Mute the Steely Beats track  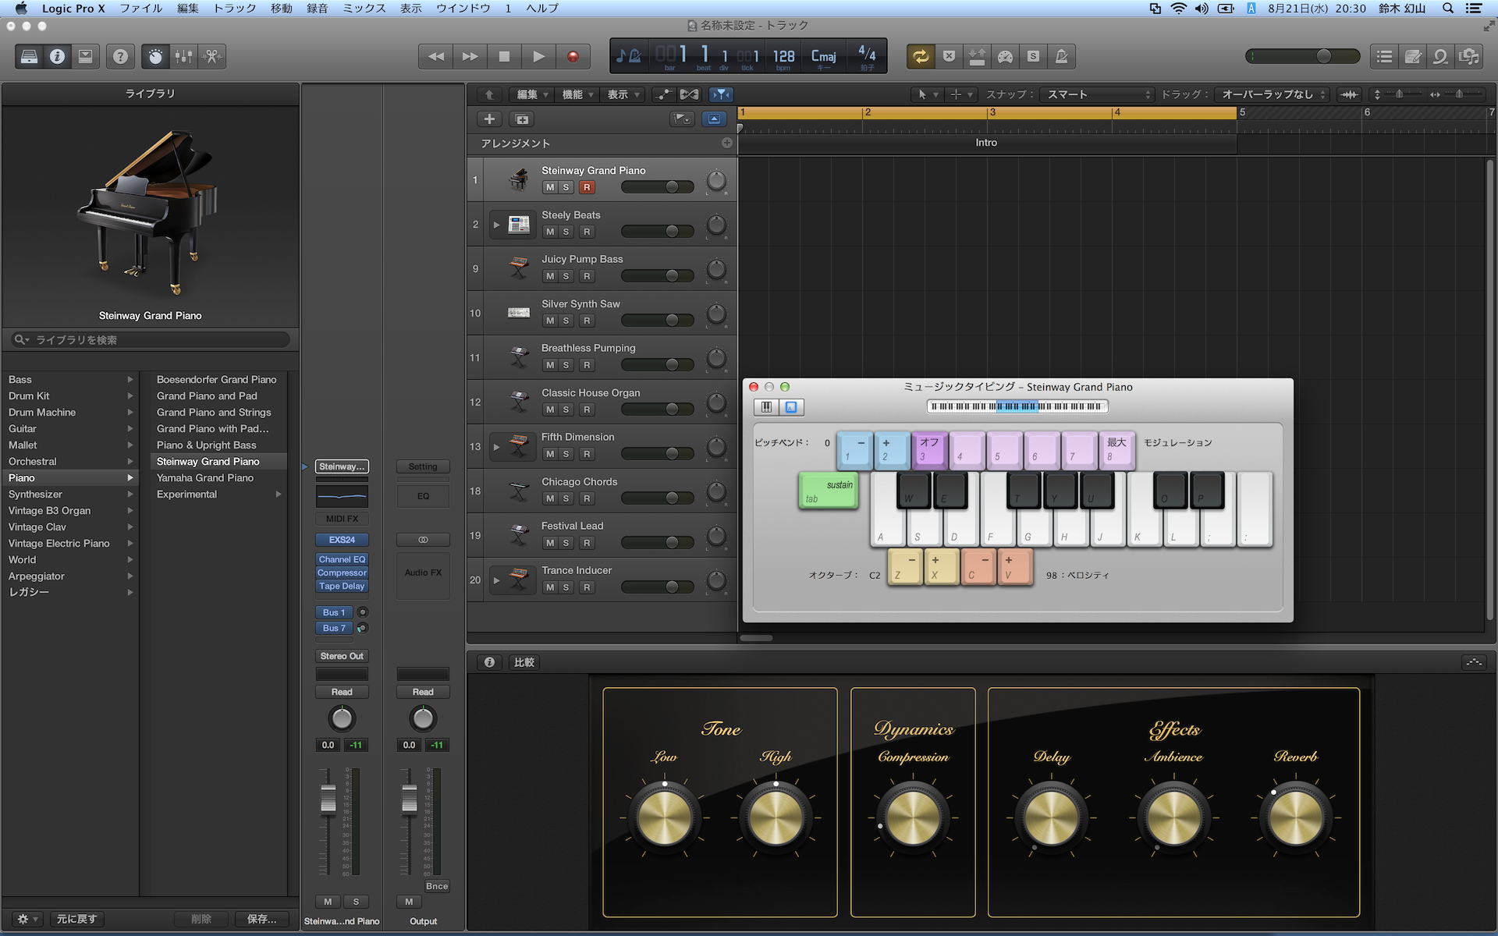(x=550, y=232)
